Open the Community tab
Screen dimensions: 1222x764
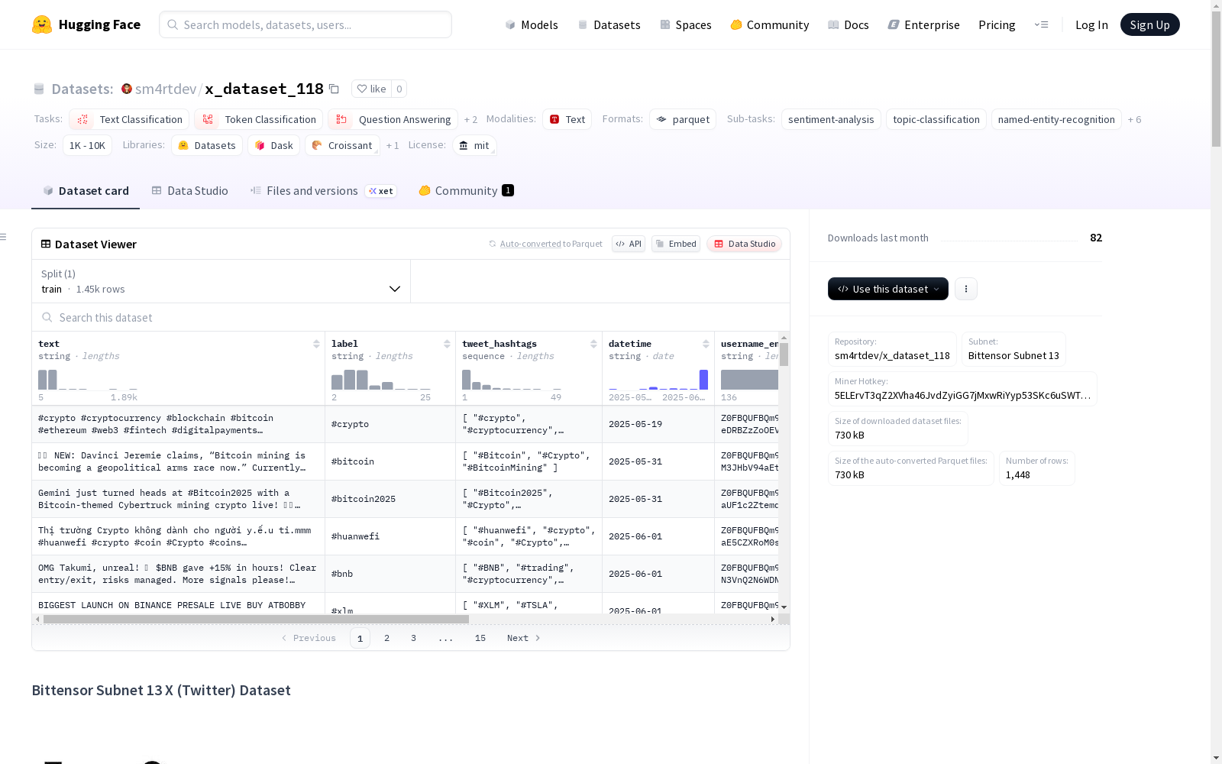pos(466,191)
